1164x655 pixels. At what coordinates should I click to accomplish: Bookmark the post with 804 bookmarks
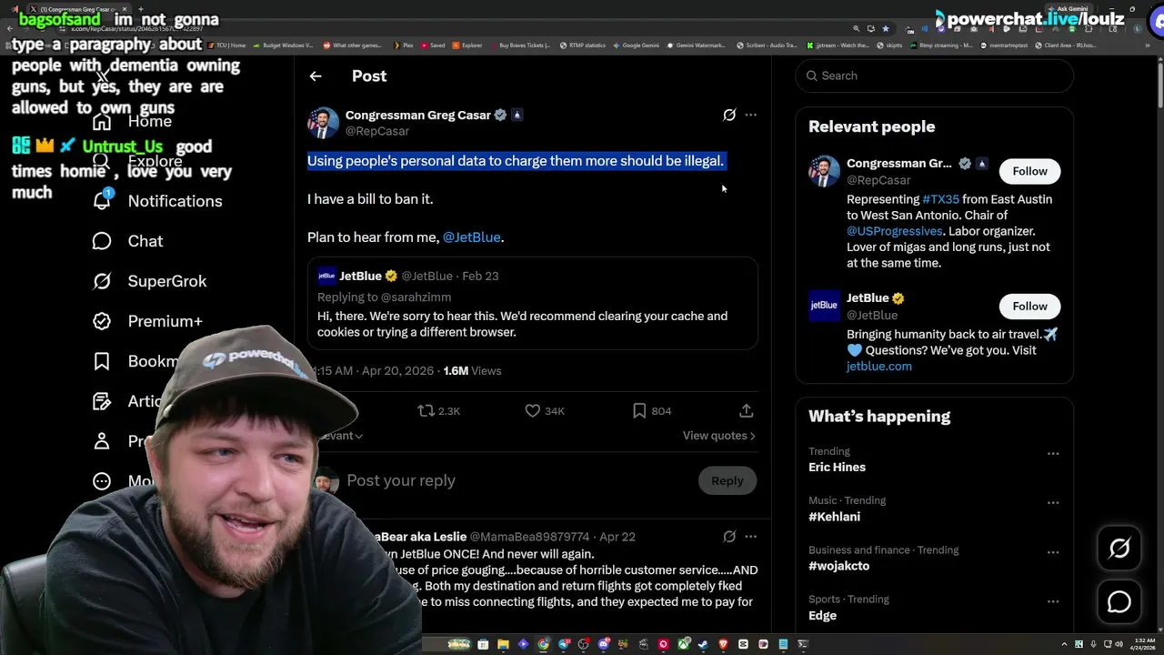651,411
